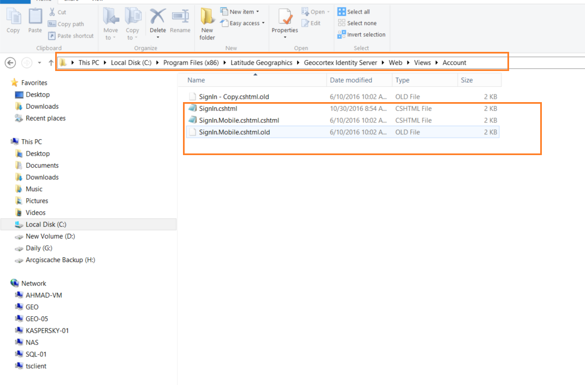585x385 pixels.
Task: Open Music folder in navigation pane
Action: tap(33, 189)
